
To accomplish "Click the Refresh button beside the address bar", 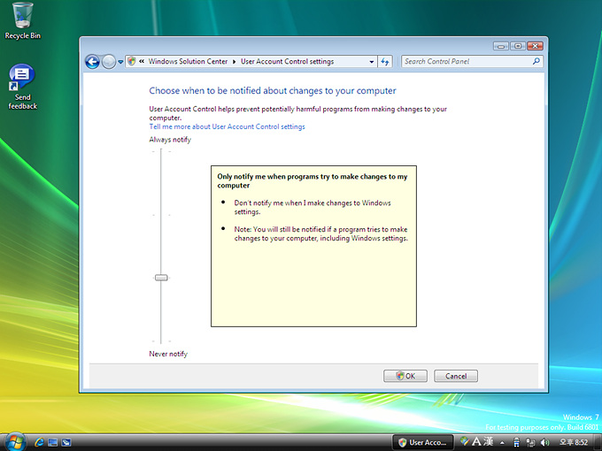I will (385, 61).
